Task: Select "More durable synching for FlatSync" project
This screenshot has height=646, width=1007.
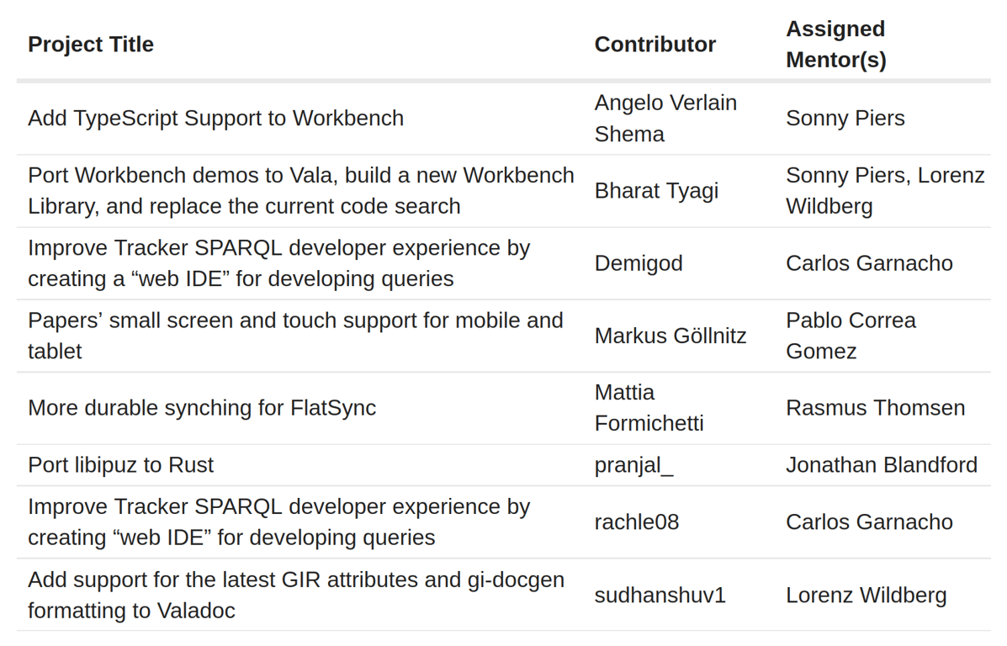Action: point(202,408)
